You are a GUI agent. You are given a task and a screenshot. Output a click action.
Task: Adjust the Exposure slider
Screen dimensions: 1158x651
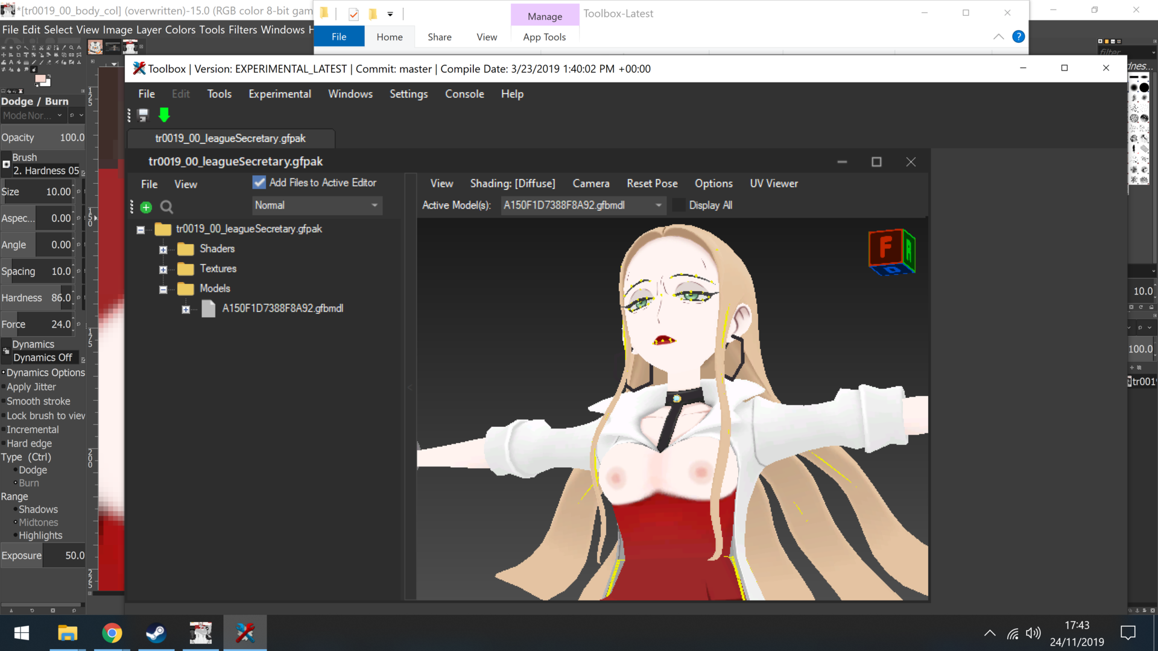(43, 556)
